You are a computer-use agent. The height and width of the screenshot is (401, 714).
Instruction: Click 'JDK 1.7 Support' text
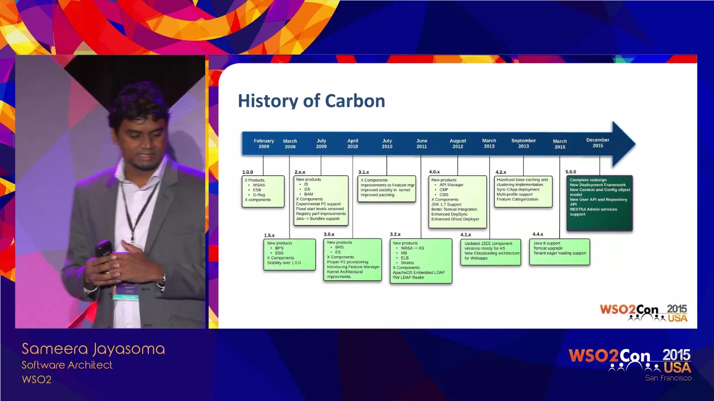pos(446,204)
